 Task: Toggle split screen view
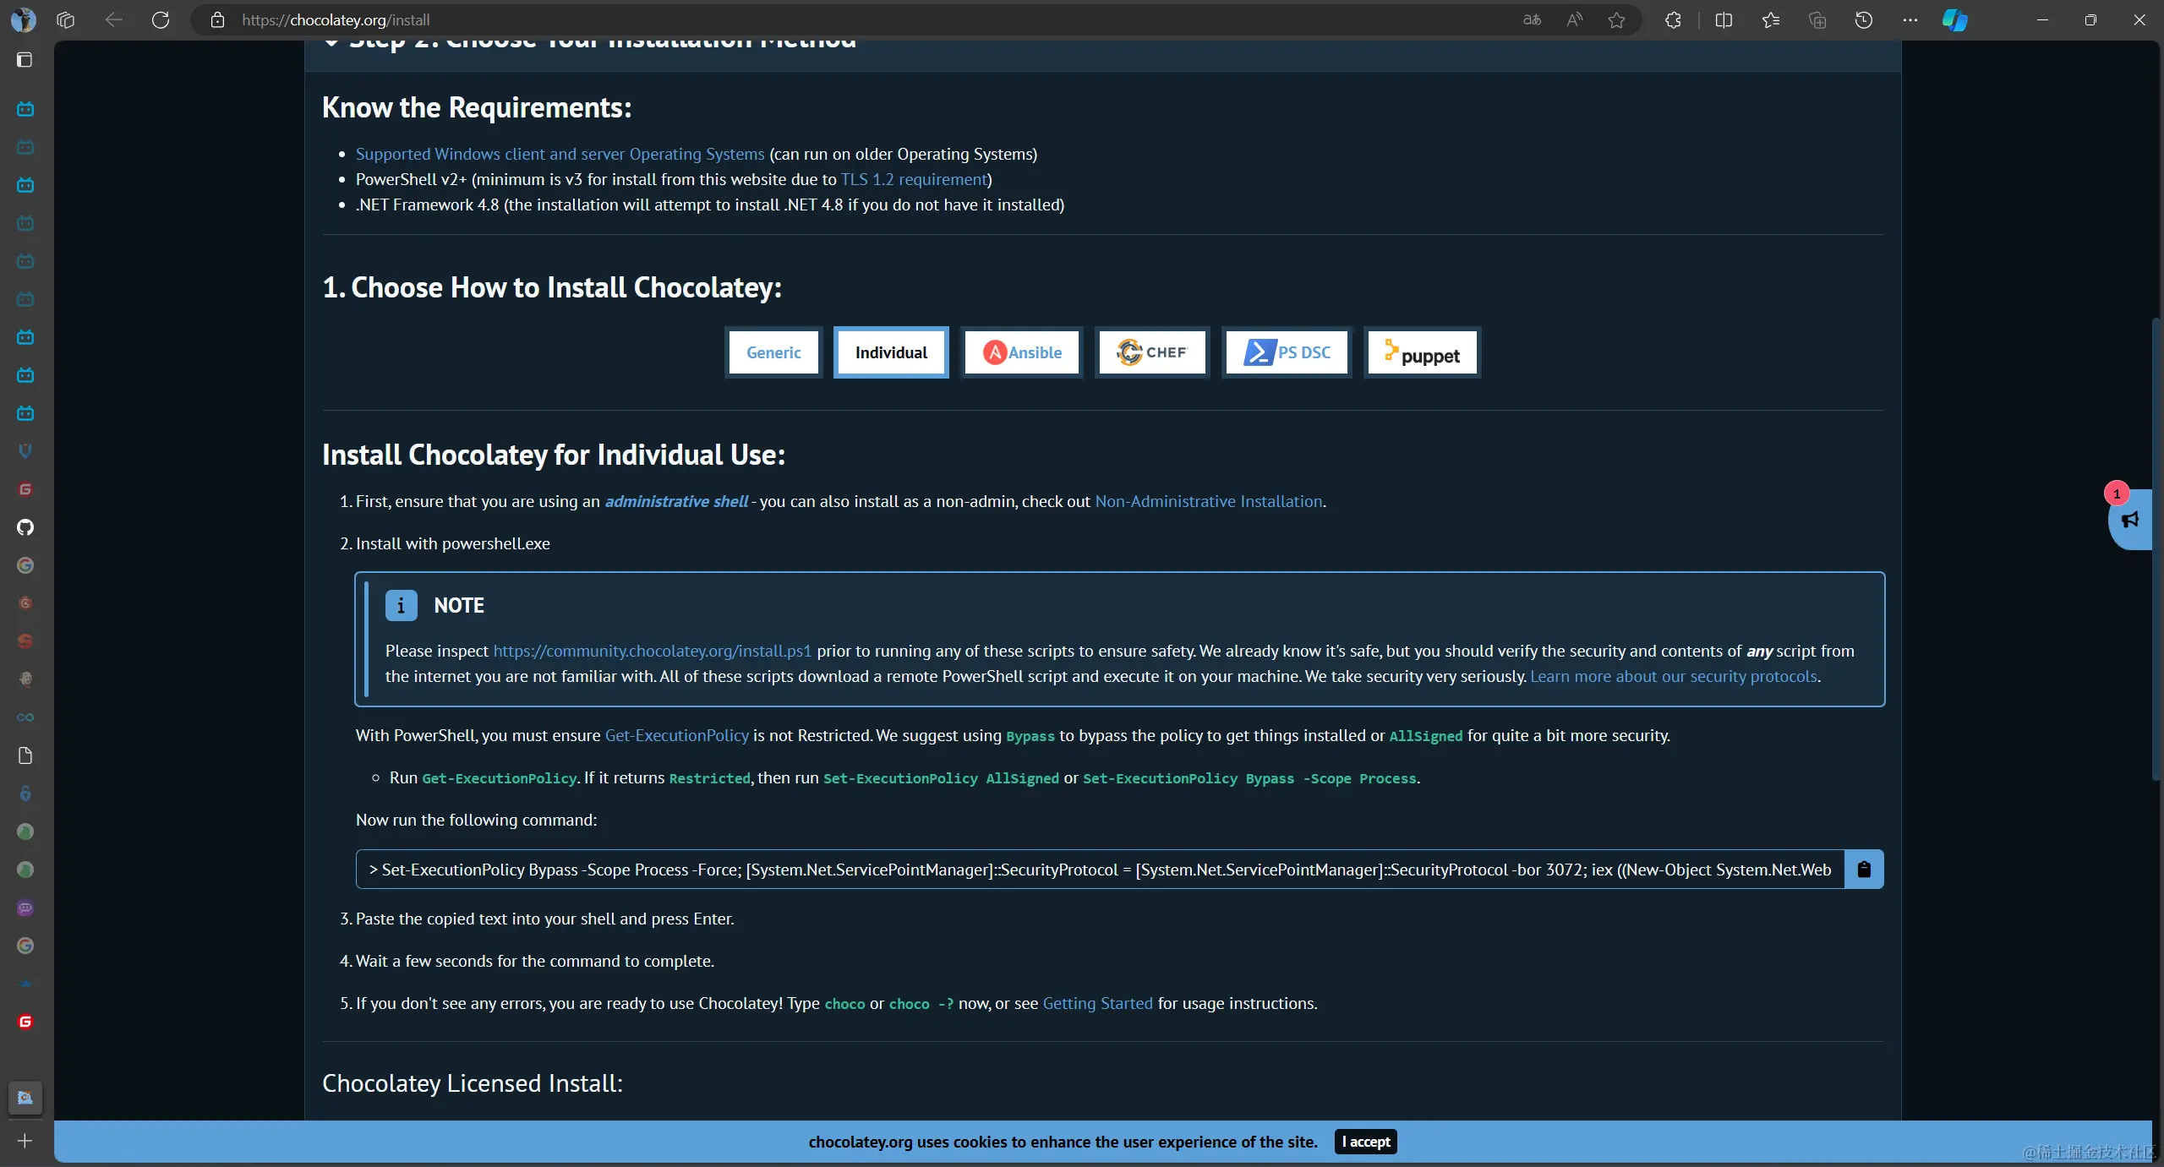[x=1724, y=19]
